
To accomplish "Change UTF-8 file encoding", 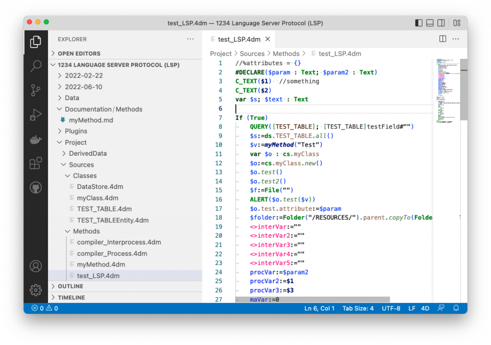I will coord(391,308).
